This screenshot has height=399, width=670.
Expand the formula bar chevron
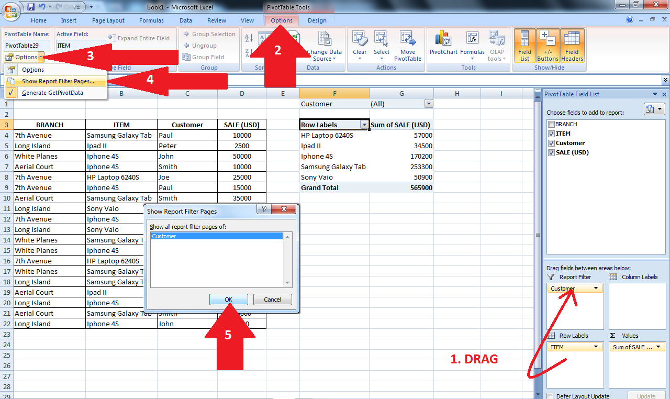click(665, 80)
